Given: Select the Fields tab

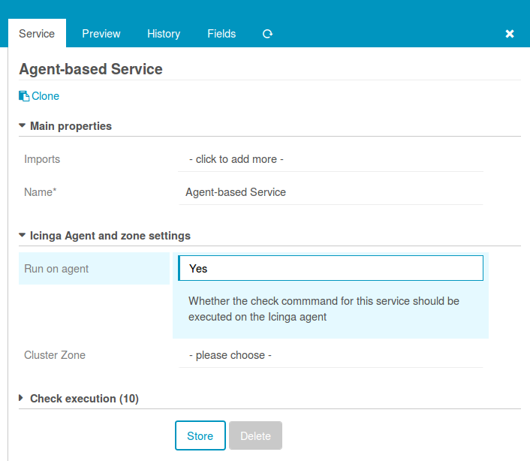Looking at the screenshot, I should point(221,34).
